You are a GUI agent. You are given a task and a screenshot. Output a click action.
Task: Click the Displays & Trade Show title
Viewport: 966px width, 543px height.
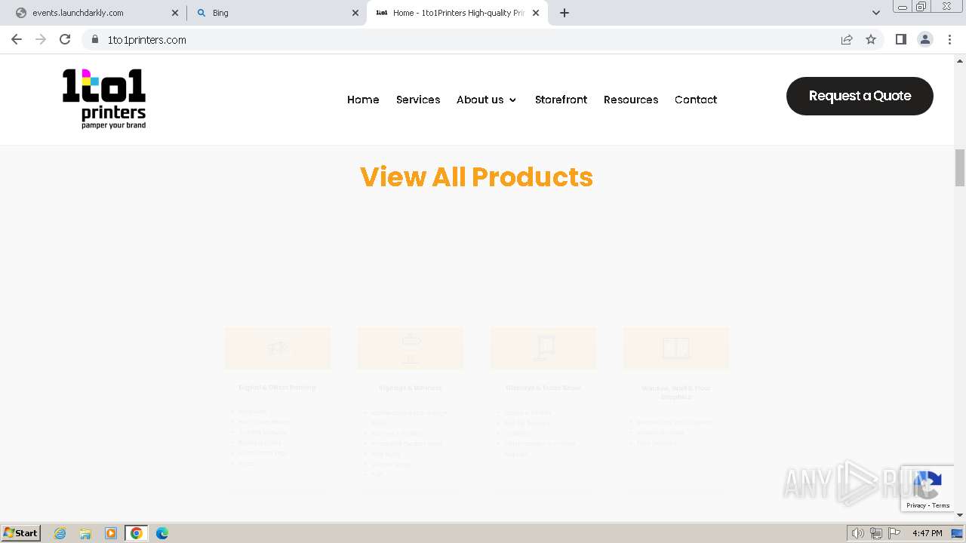click(543, 388)
